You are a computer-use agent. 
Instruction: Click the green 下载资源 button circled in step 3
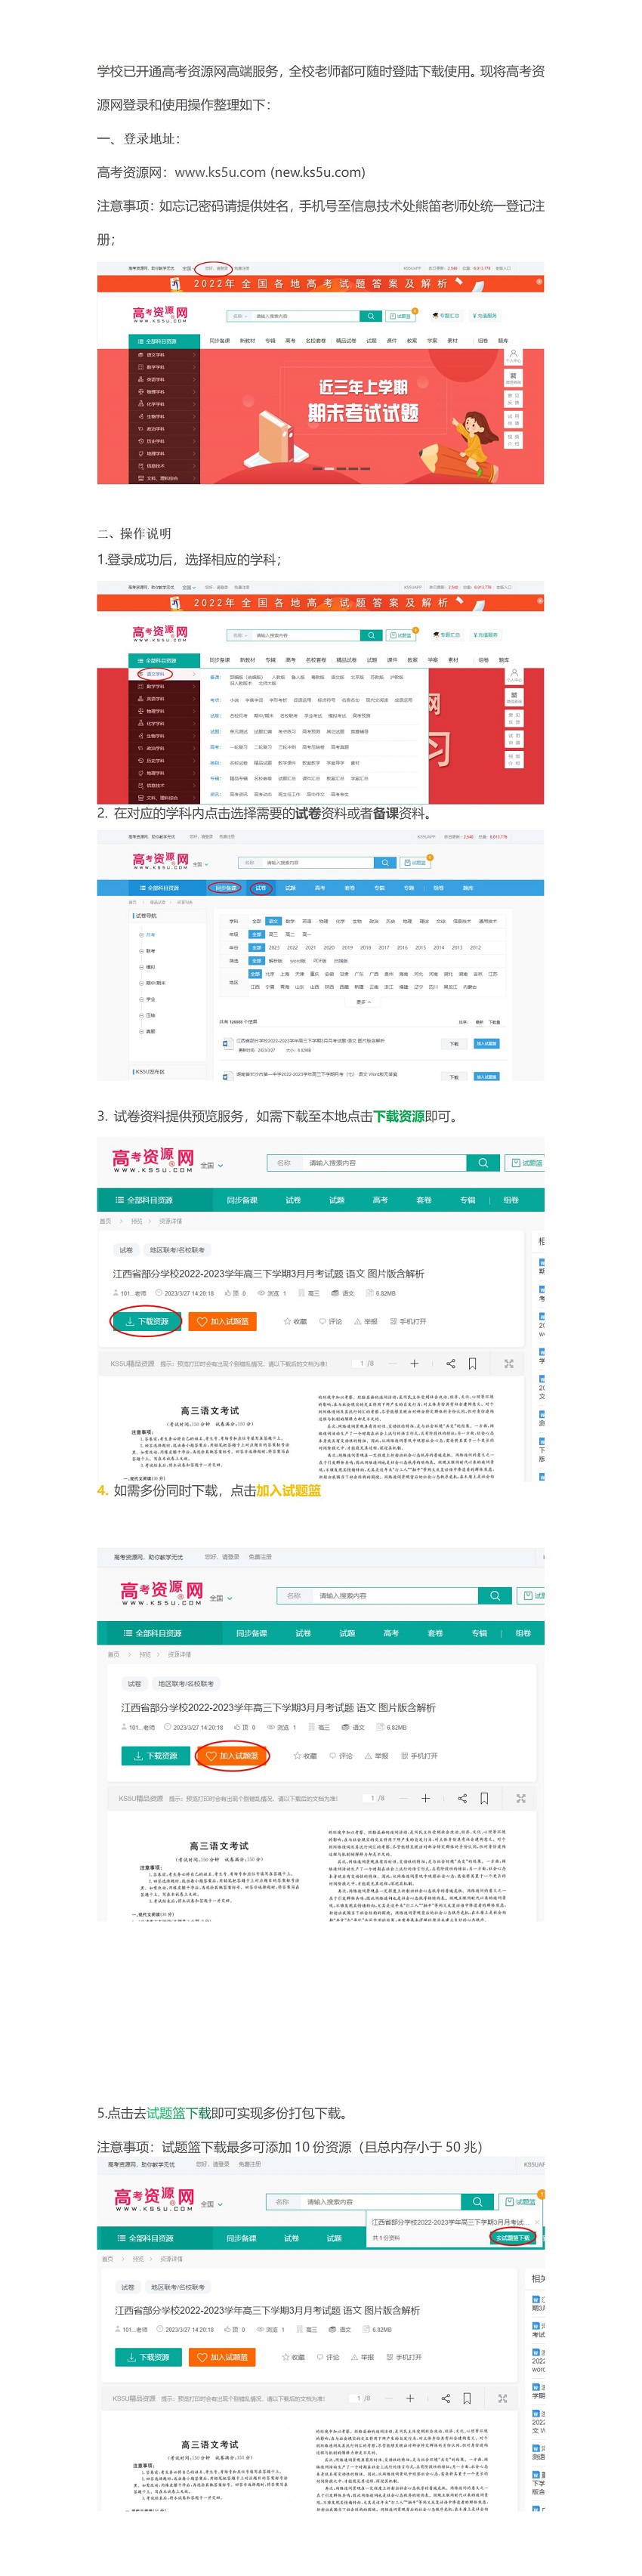click(x=146, y=1322)
